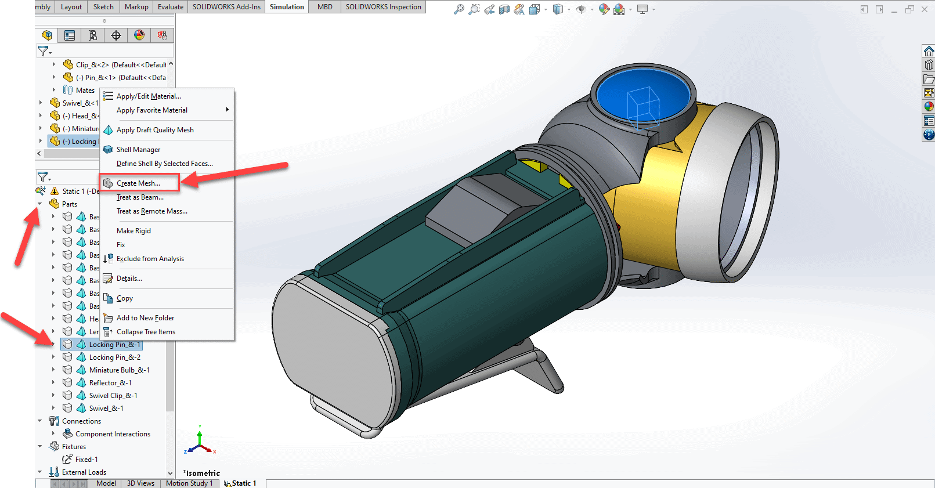Open the 3D Views bottom tab
The width and height of the screenshot is (935, 488).
141,483
